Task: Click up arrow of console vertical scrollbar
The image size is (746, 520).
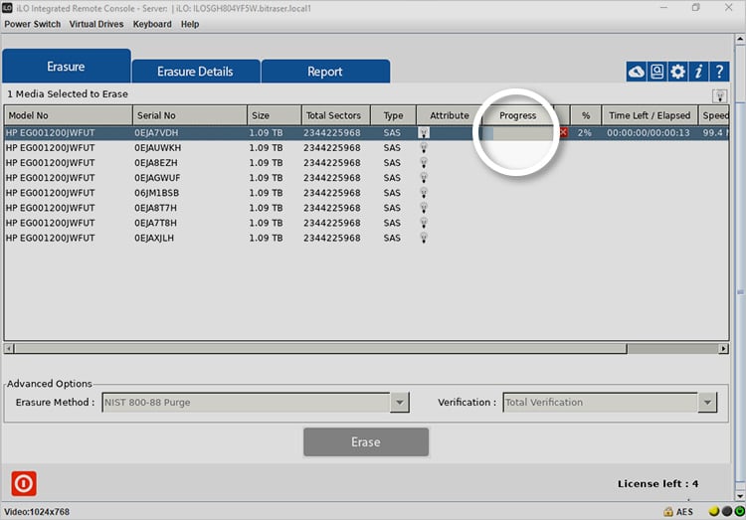Action: click(x=740, y=40)
